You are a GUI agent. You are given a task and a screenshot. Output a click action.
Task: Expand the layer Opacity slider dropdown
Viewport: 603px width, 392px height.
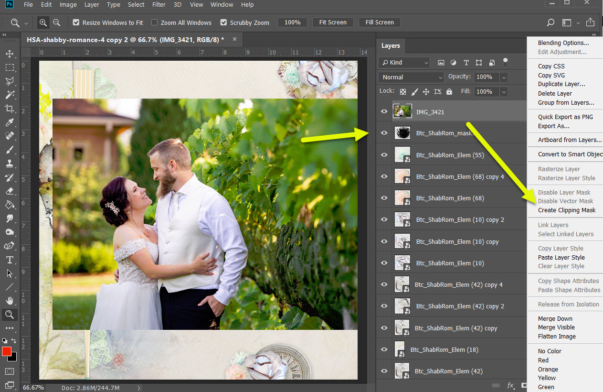point(504,77)
